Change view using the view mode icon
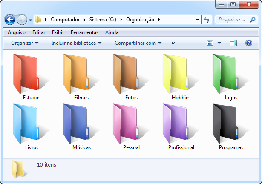The image size is (262, 184). pyautogui.click(x=210, y=43)
